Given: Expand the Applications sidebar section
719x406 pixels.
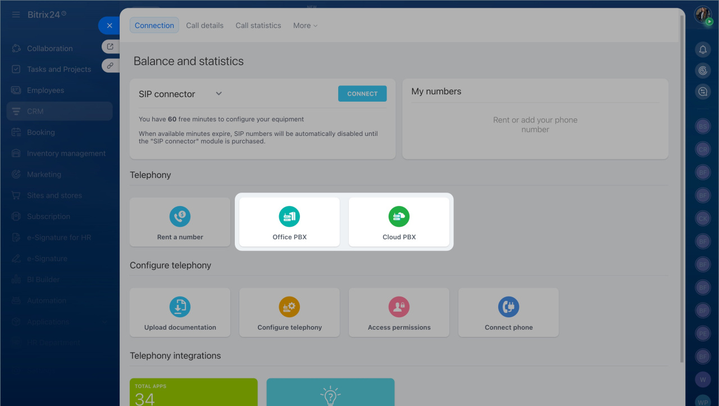Looking at the screenshot, I should 104,322.
